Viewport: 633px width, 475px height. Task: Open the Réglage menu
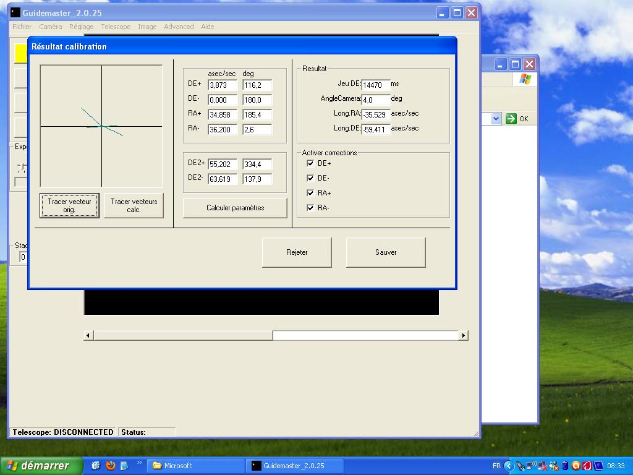[81, 27]
